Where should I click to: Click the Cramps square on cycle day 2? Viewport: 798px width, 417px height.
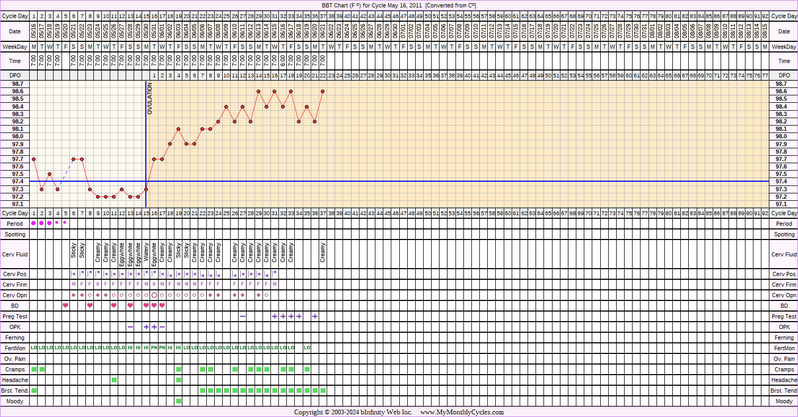pyautogui.click(x=42, y=369)
